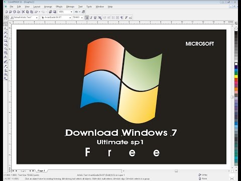Click the 'Ultimate sp1' text object
The width and height of the screenshot is (241, 181).
coord(120,142)
